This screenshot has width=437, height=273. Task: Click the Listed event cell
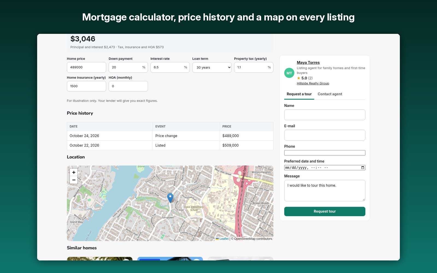(186, 145)
